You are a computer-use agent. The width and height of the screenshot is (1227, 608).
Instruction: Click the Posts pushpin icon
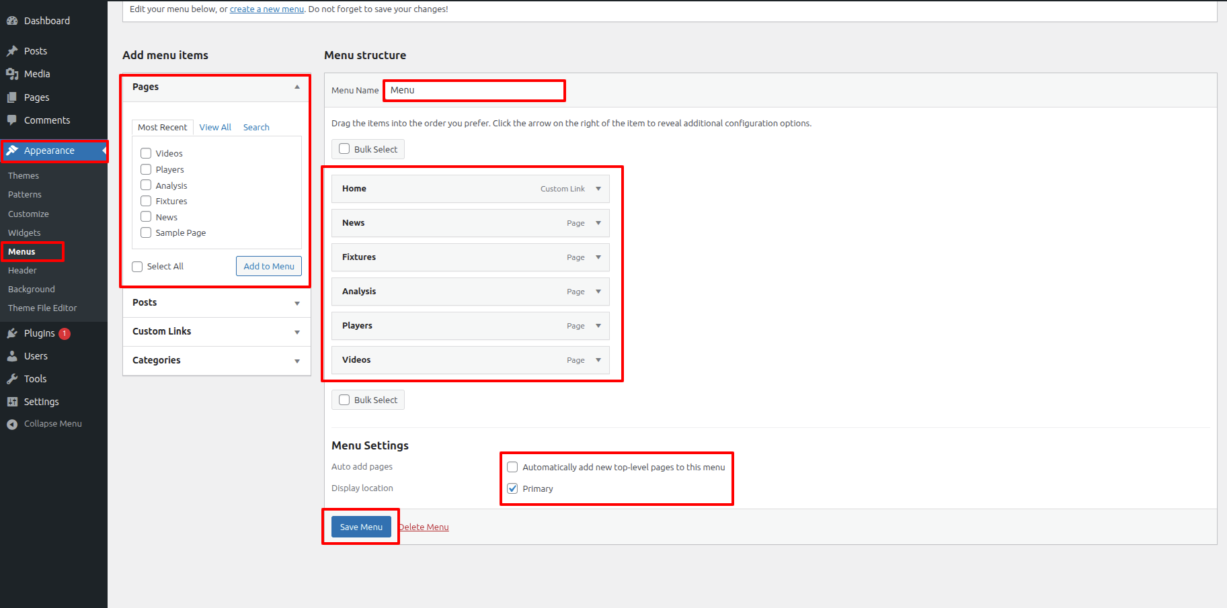coord(12,51)
